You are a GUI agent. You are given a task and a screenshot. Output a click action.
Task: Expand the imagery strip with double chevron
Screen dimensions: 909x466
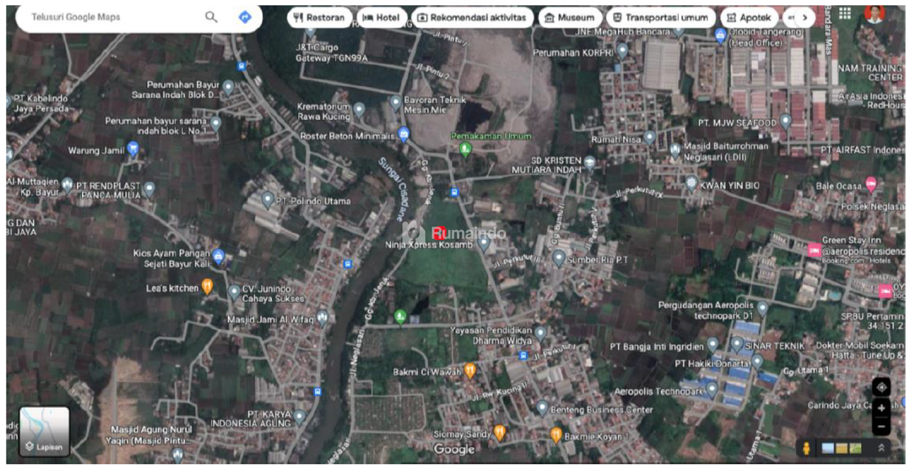click(881, 448)
